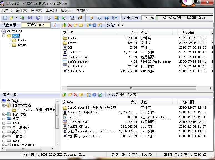This screenshot has width=215, height=160.
Task: Expand the DiskGenius folder node
Action: [9, 110]
